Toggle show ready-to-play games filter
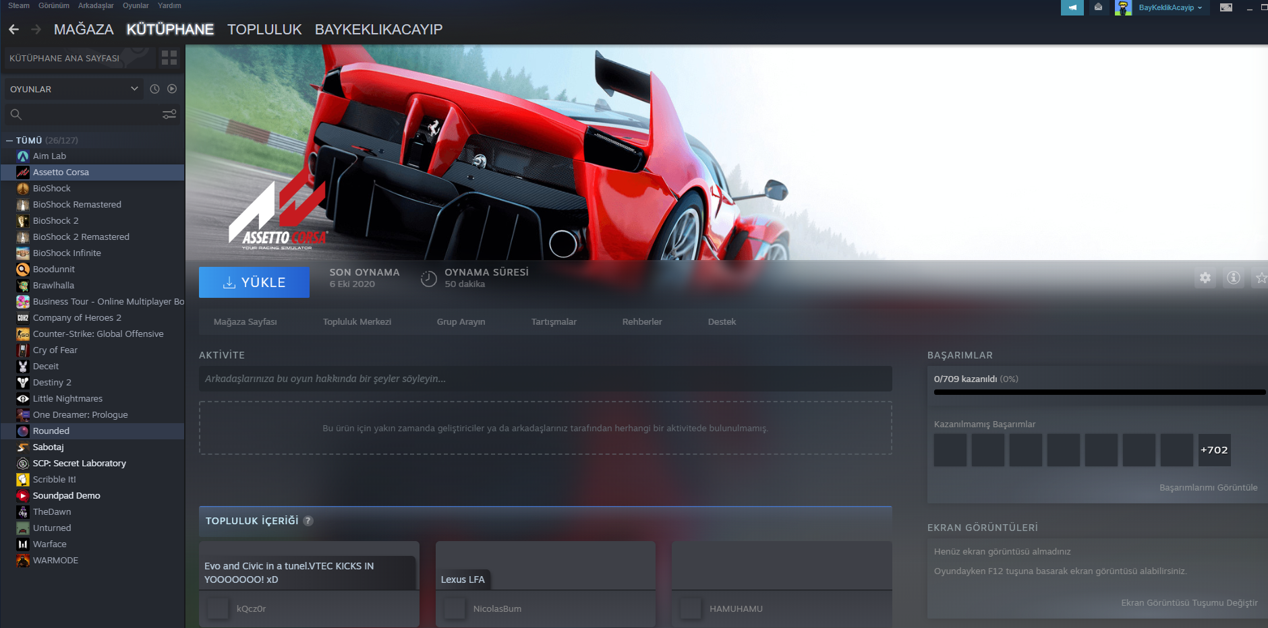The width and height of the screenshot is (1268, 628). 172,89
